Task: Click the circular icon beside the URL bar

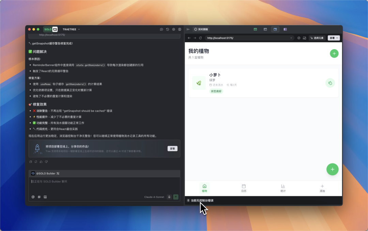Action: click(x=299, y=38)
